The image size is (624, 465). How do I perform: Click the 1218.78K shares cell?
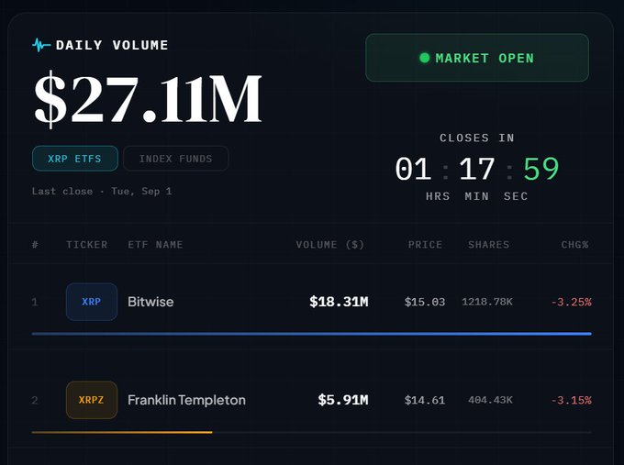[487, 302]
